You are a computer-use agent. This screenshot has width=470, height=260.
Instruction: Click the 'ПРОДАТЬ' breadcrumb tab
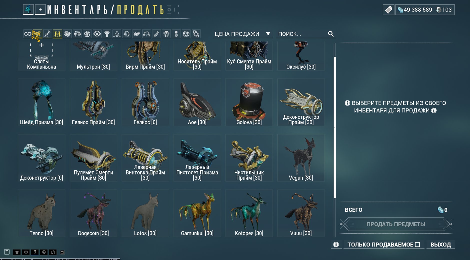click(140, 10)
